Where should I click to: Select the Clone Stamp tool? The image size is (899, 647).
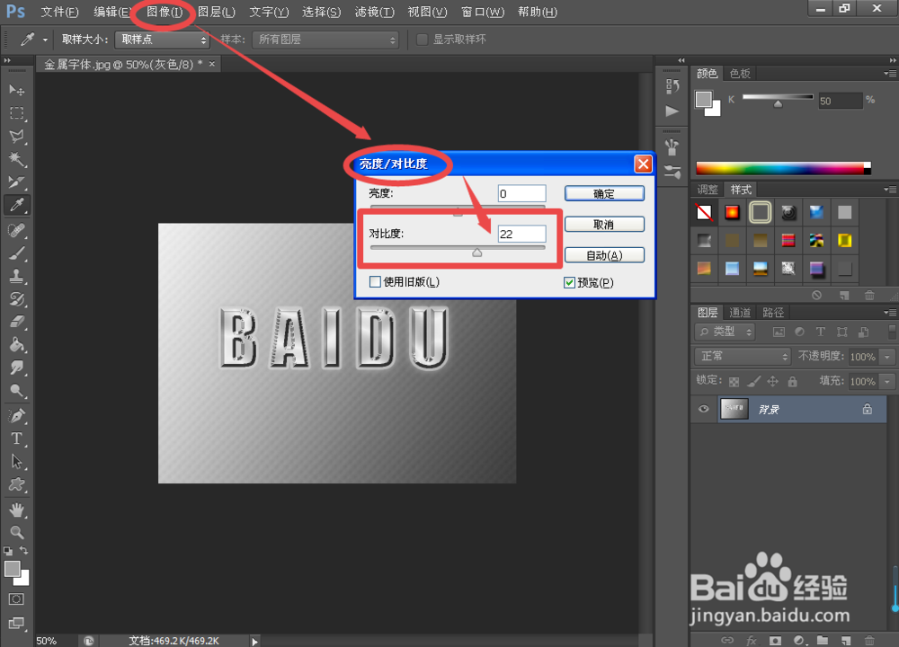pos(16,276)
